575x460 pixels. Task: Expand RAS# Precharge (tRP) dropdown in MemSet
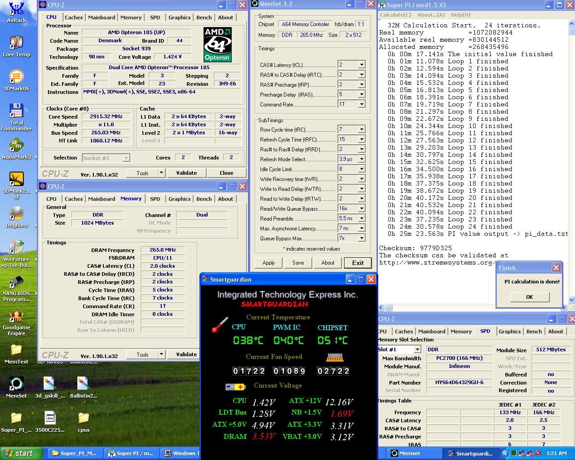pos(361,84)
